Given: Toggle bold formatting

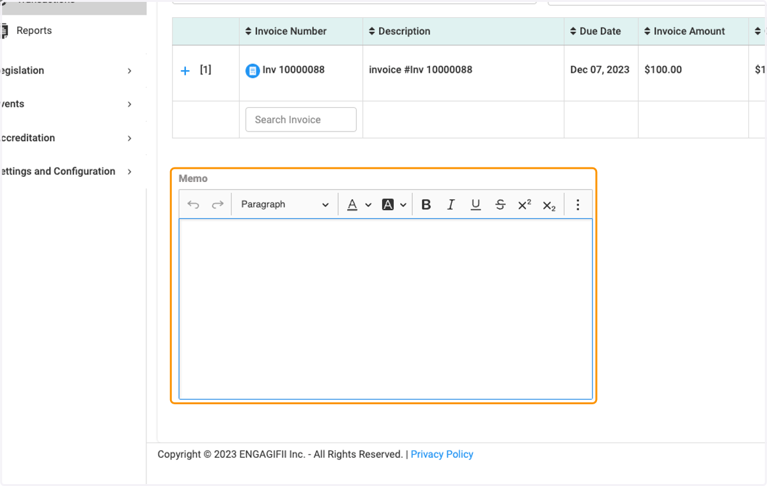Looking at the screenshot, I should pos(426,204).
